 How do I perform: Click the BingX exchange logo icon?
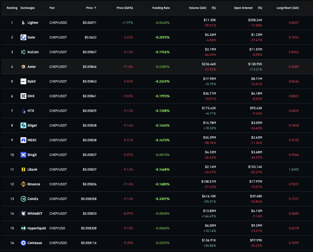coord(23,155)
